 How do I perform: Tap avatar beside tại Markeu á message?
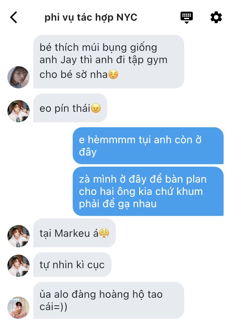[18, 236]
